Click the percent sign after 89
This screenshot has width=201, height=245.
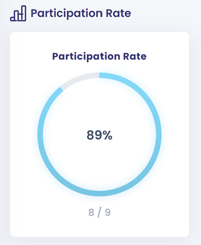coord(108,135)
